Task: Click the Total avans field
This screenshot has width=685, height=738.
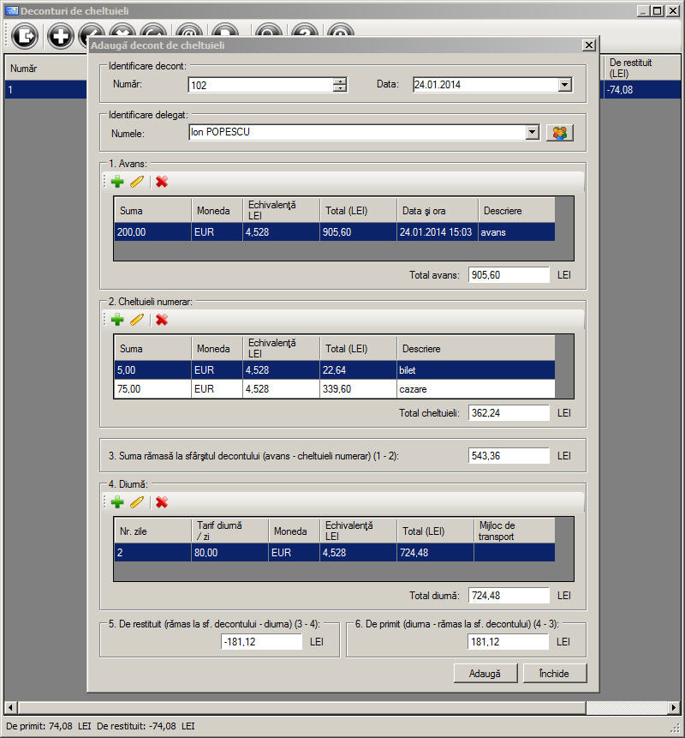Action: (x=509, y=275)
